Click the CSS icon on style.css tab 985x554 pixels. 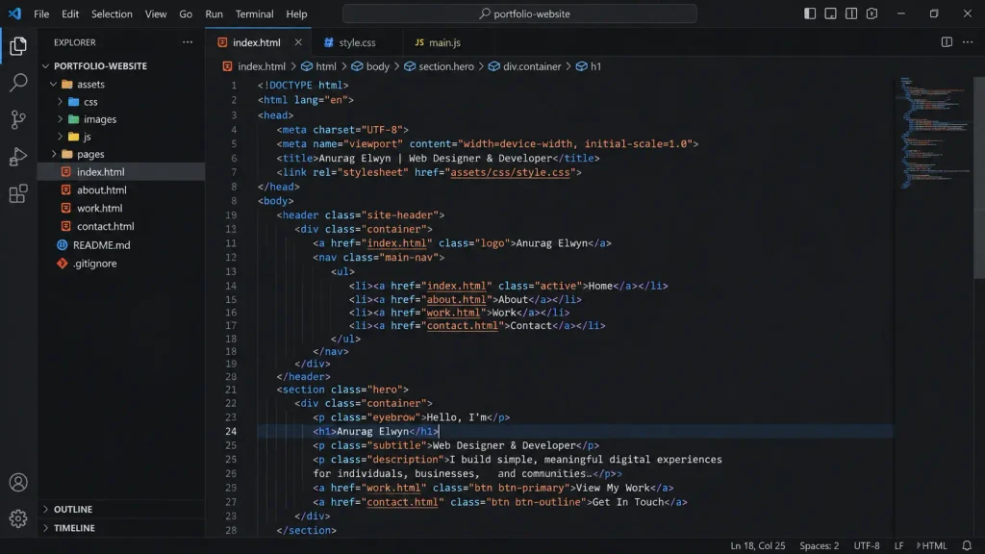click(329, 42)
